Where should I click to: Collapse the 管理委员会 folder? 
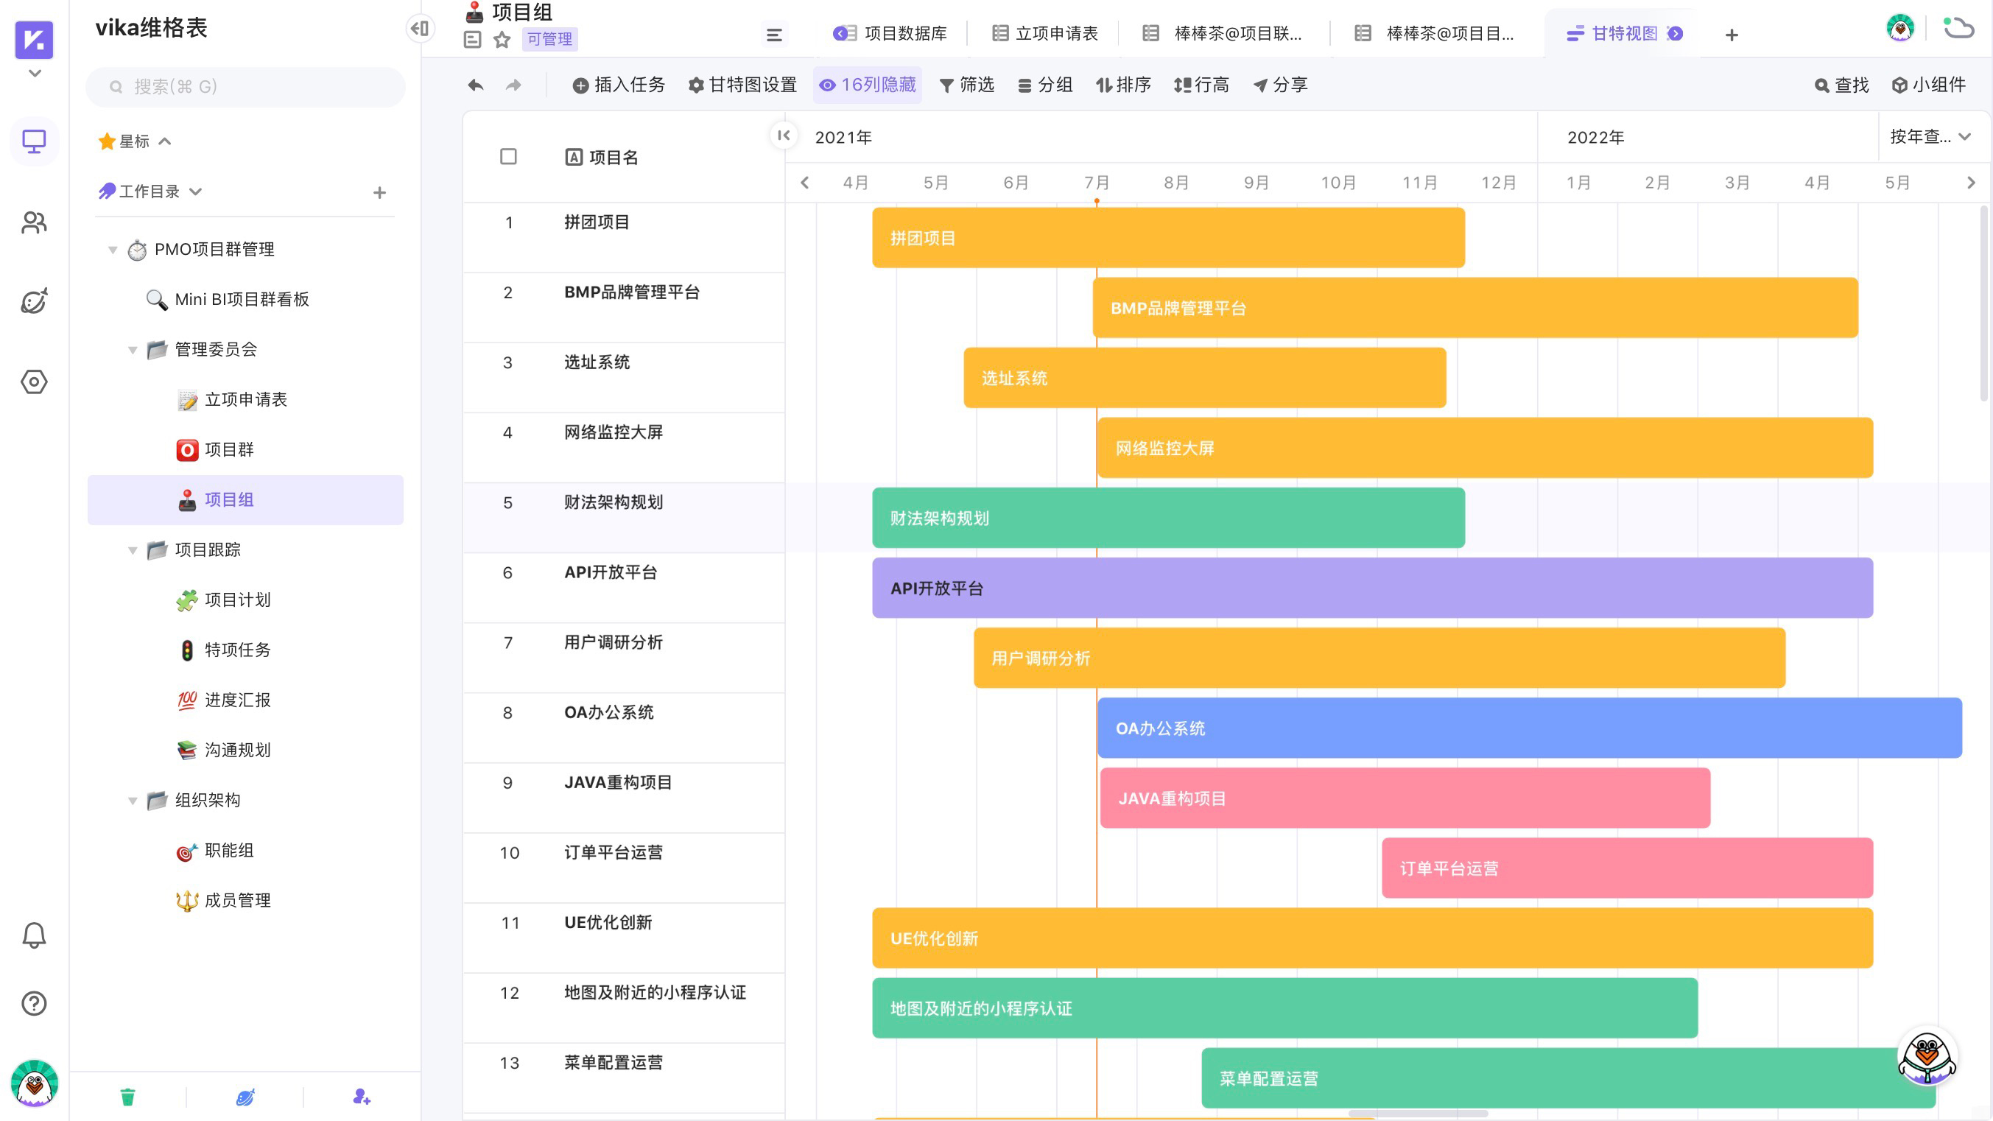tap(132, 350)
